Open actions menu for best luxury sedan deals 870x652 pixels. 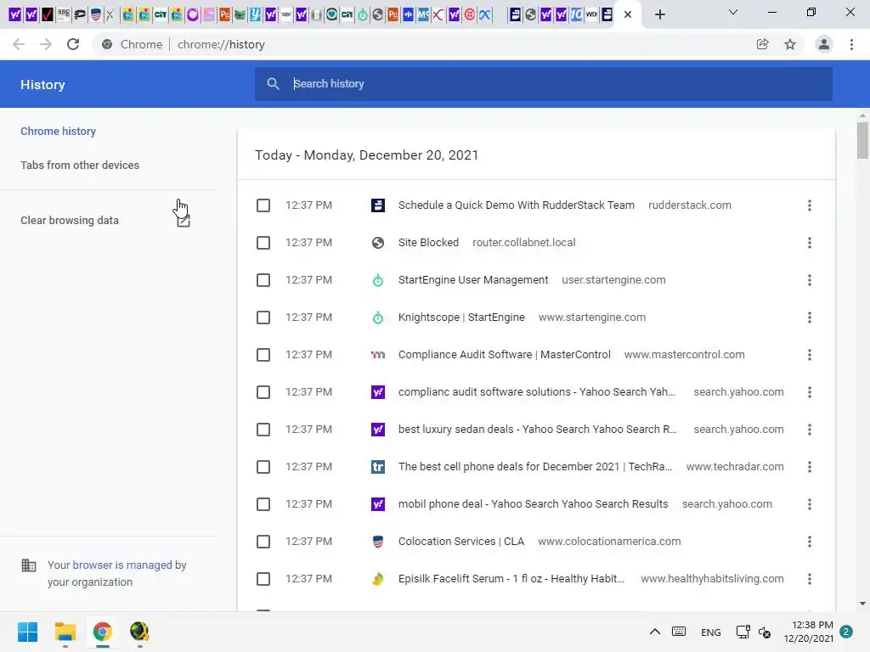[810, 430]
